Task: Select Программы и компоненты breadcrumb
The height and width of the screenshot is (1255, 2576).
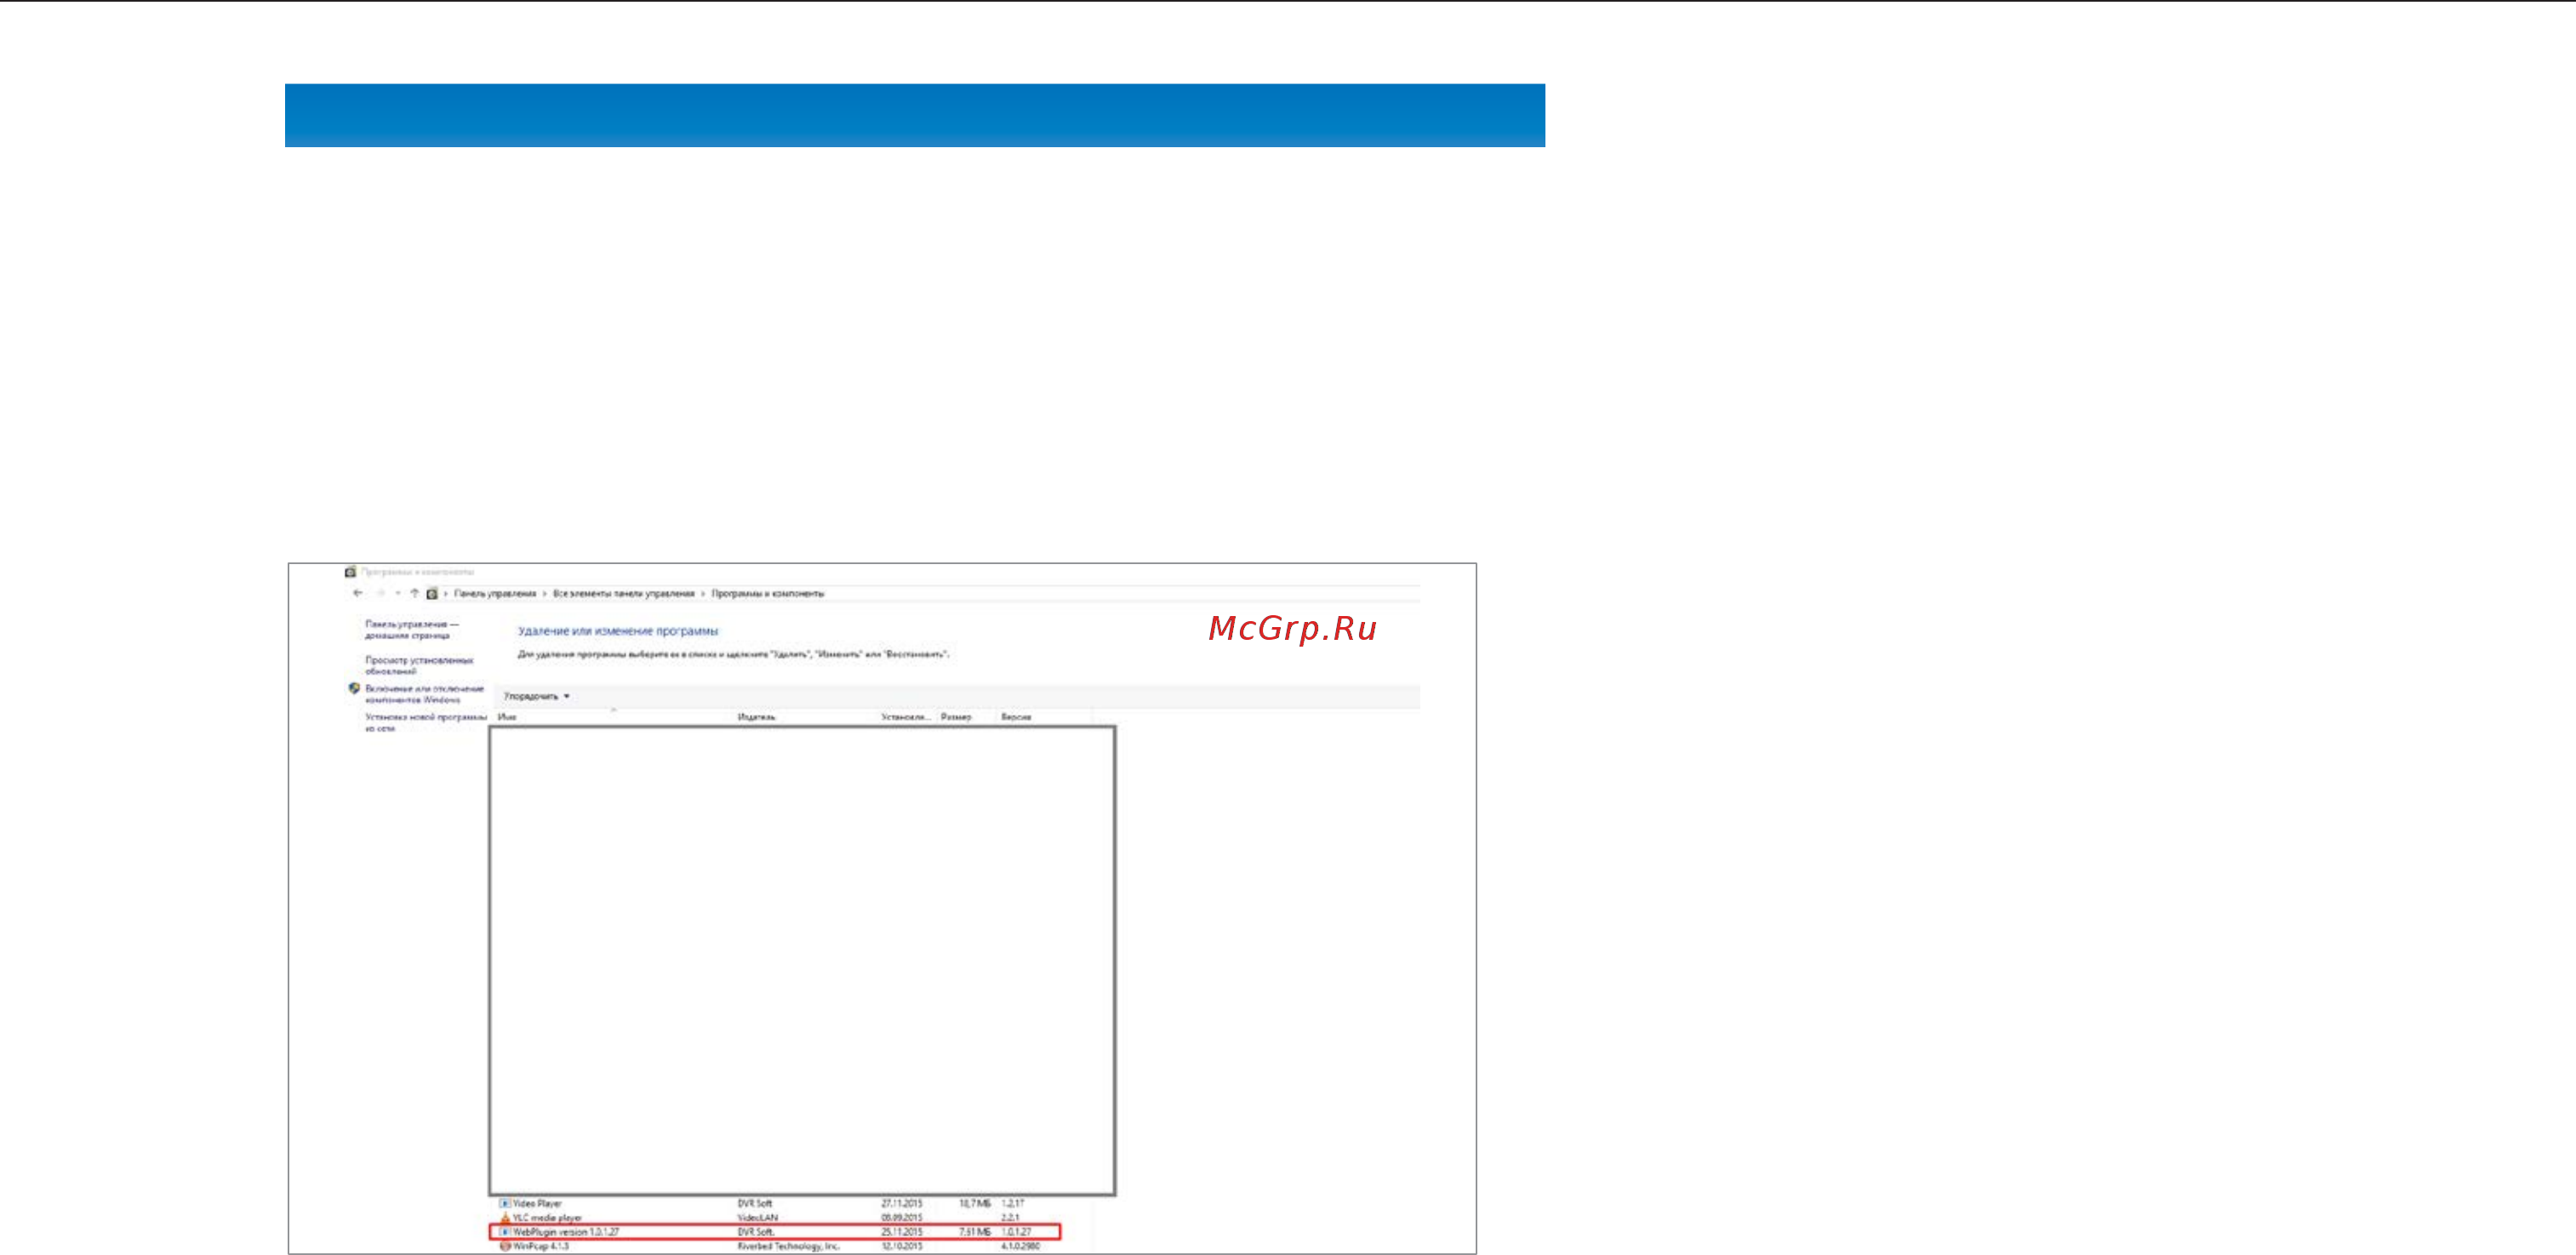Action: coord(768,594)
